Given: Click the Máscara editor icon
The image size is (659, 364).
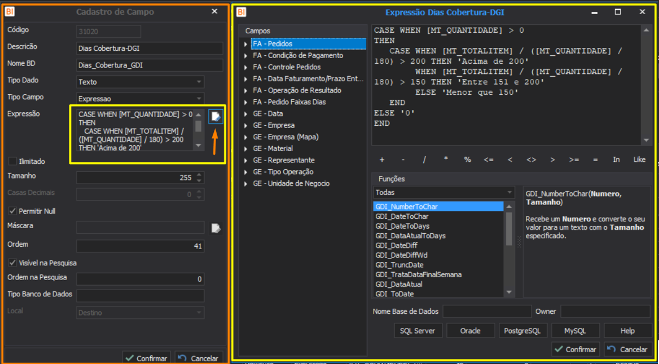Looking at the screenshot, I should (x=216, y=228).
